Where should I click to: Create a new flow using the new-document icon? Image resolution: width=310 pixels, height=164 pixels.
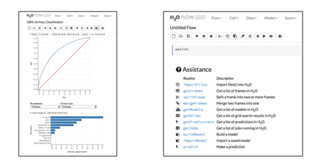[x=173, y=35]
